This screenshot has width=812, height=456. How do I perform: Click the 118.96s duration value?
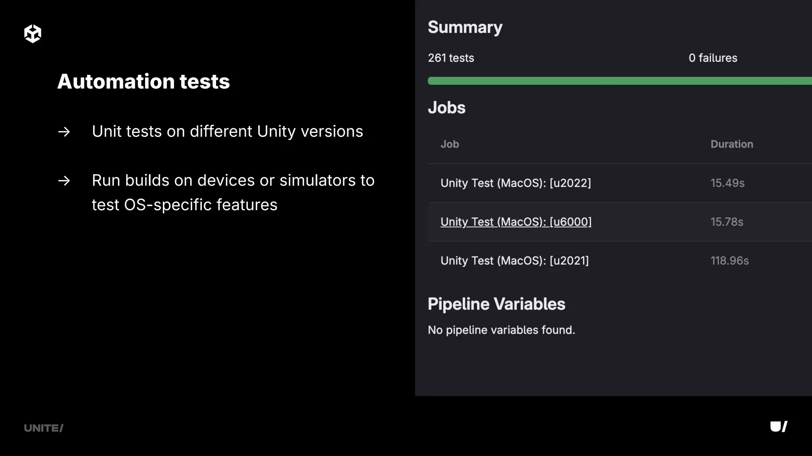pos(730,260)
